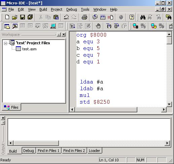
Task: Click the build icon with stacked pages and arrow
Action: tap(95, 17)
